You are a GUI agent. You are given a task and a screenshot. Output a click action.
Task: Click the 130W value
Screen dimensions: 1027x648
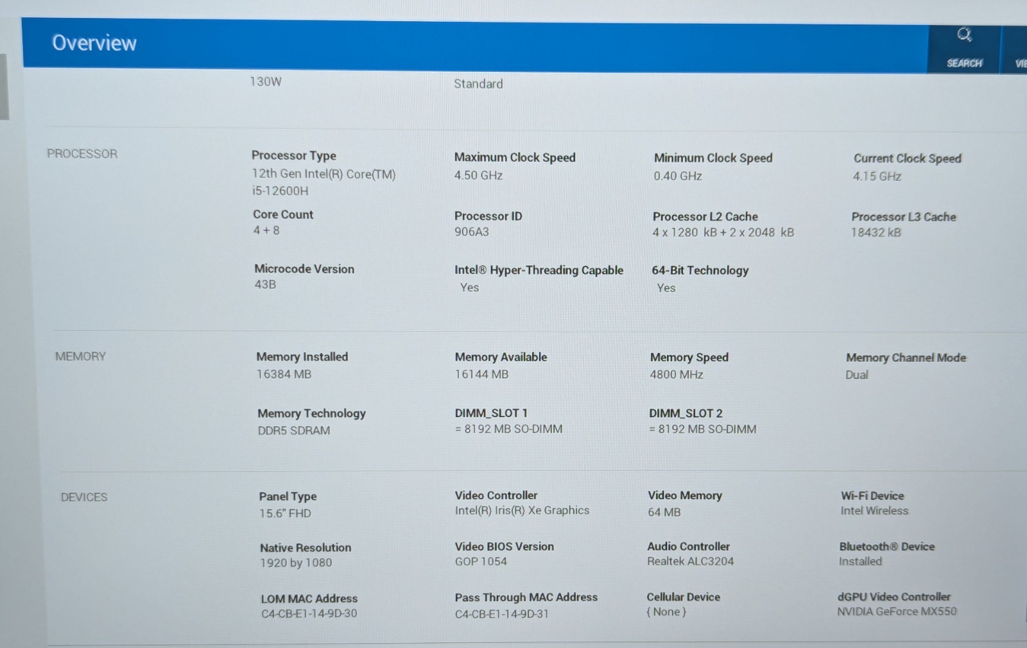point(266,81)
